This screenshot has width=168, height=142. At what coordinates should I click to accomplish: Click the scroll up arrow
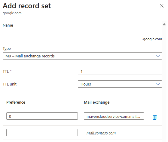point(164,24)
